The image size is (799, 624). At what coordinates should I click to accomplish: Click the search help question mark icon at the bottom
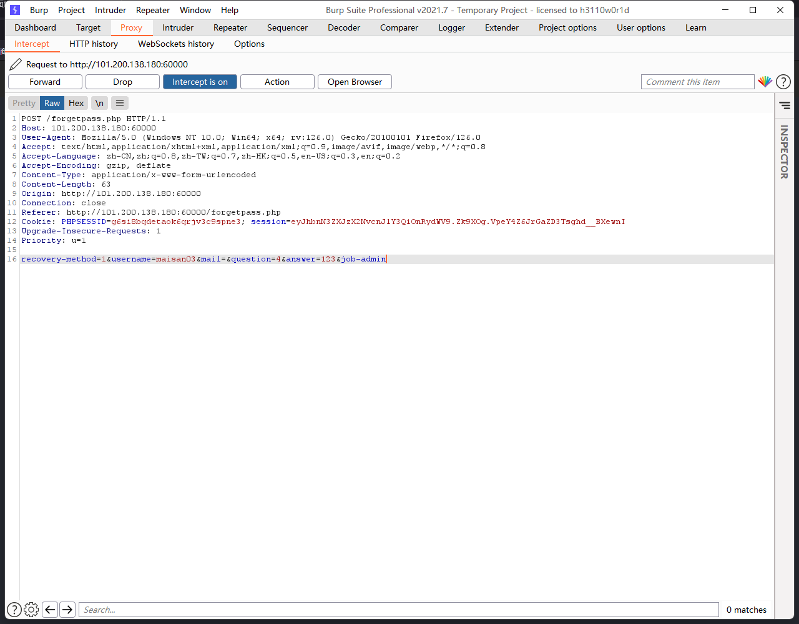tap(14, 610)
